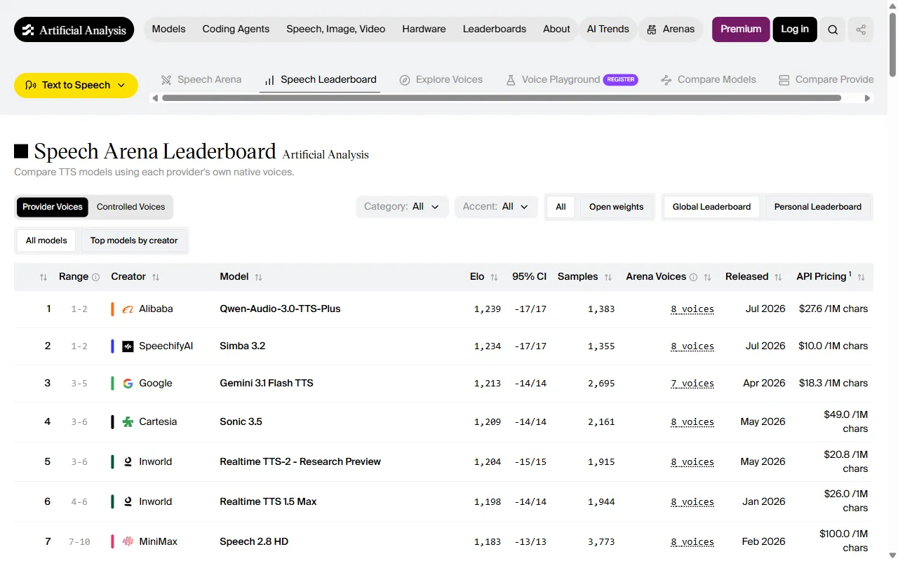Click the Arena Voices info icon
Image resolution: width=898 pixels, height=561 pixels.
[693, 277]
